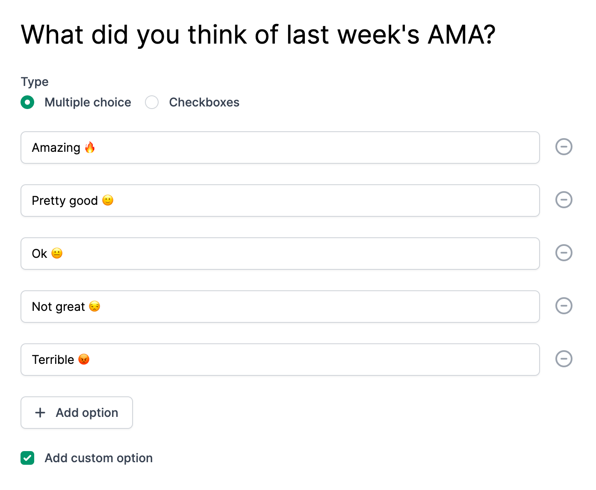Click the fire emoji in Amazing field
Viewport: 596px width, 490px height.
(x=90, y=148)
